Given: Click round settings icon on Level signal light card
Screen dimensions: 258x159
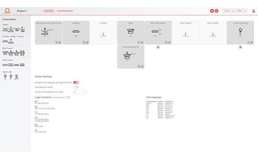Looking at the screenshot, I should (x=252, y=42).
